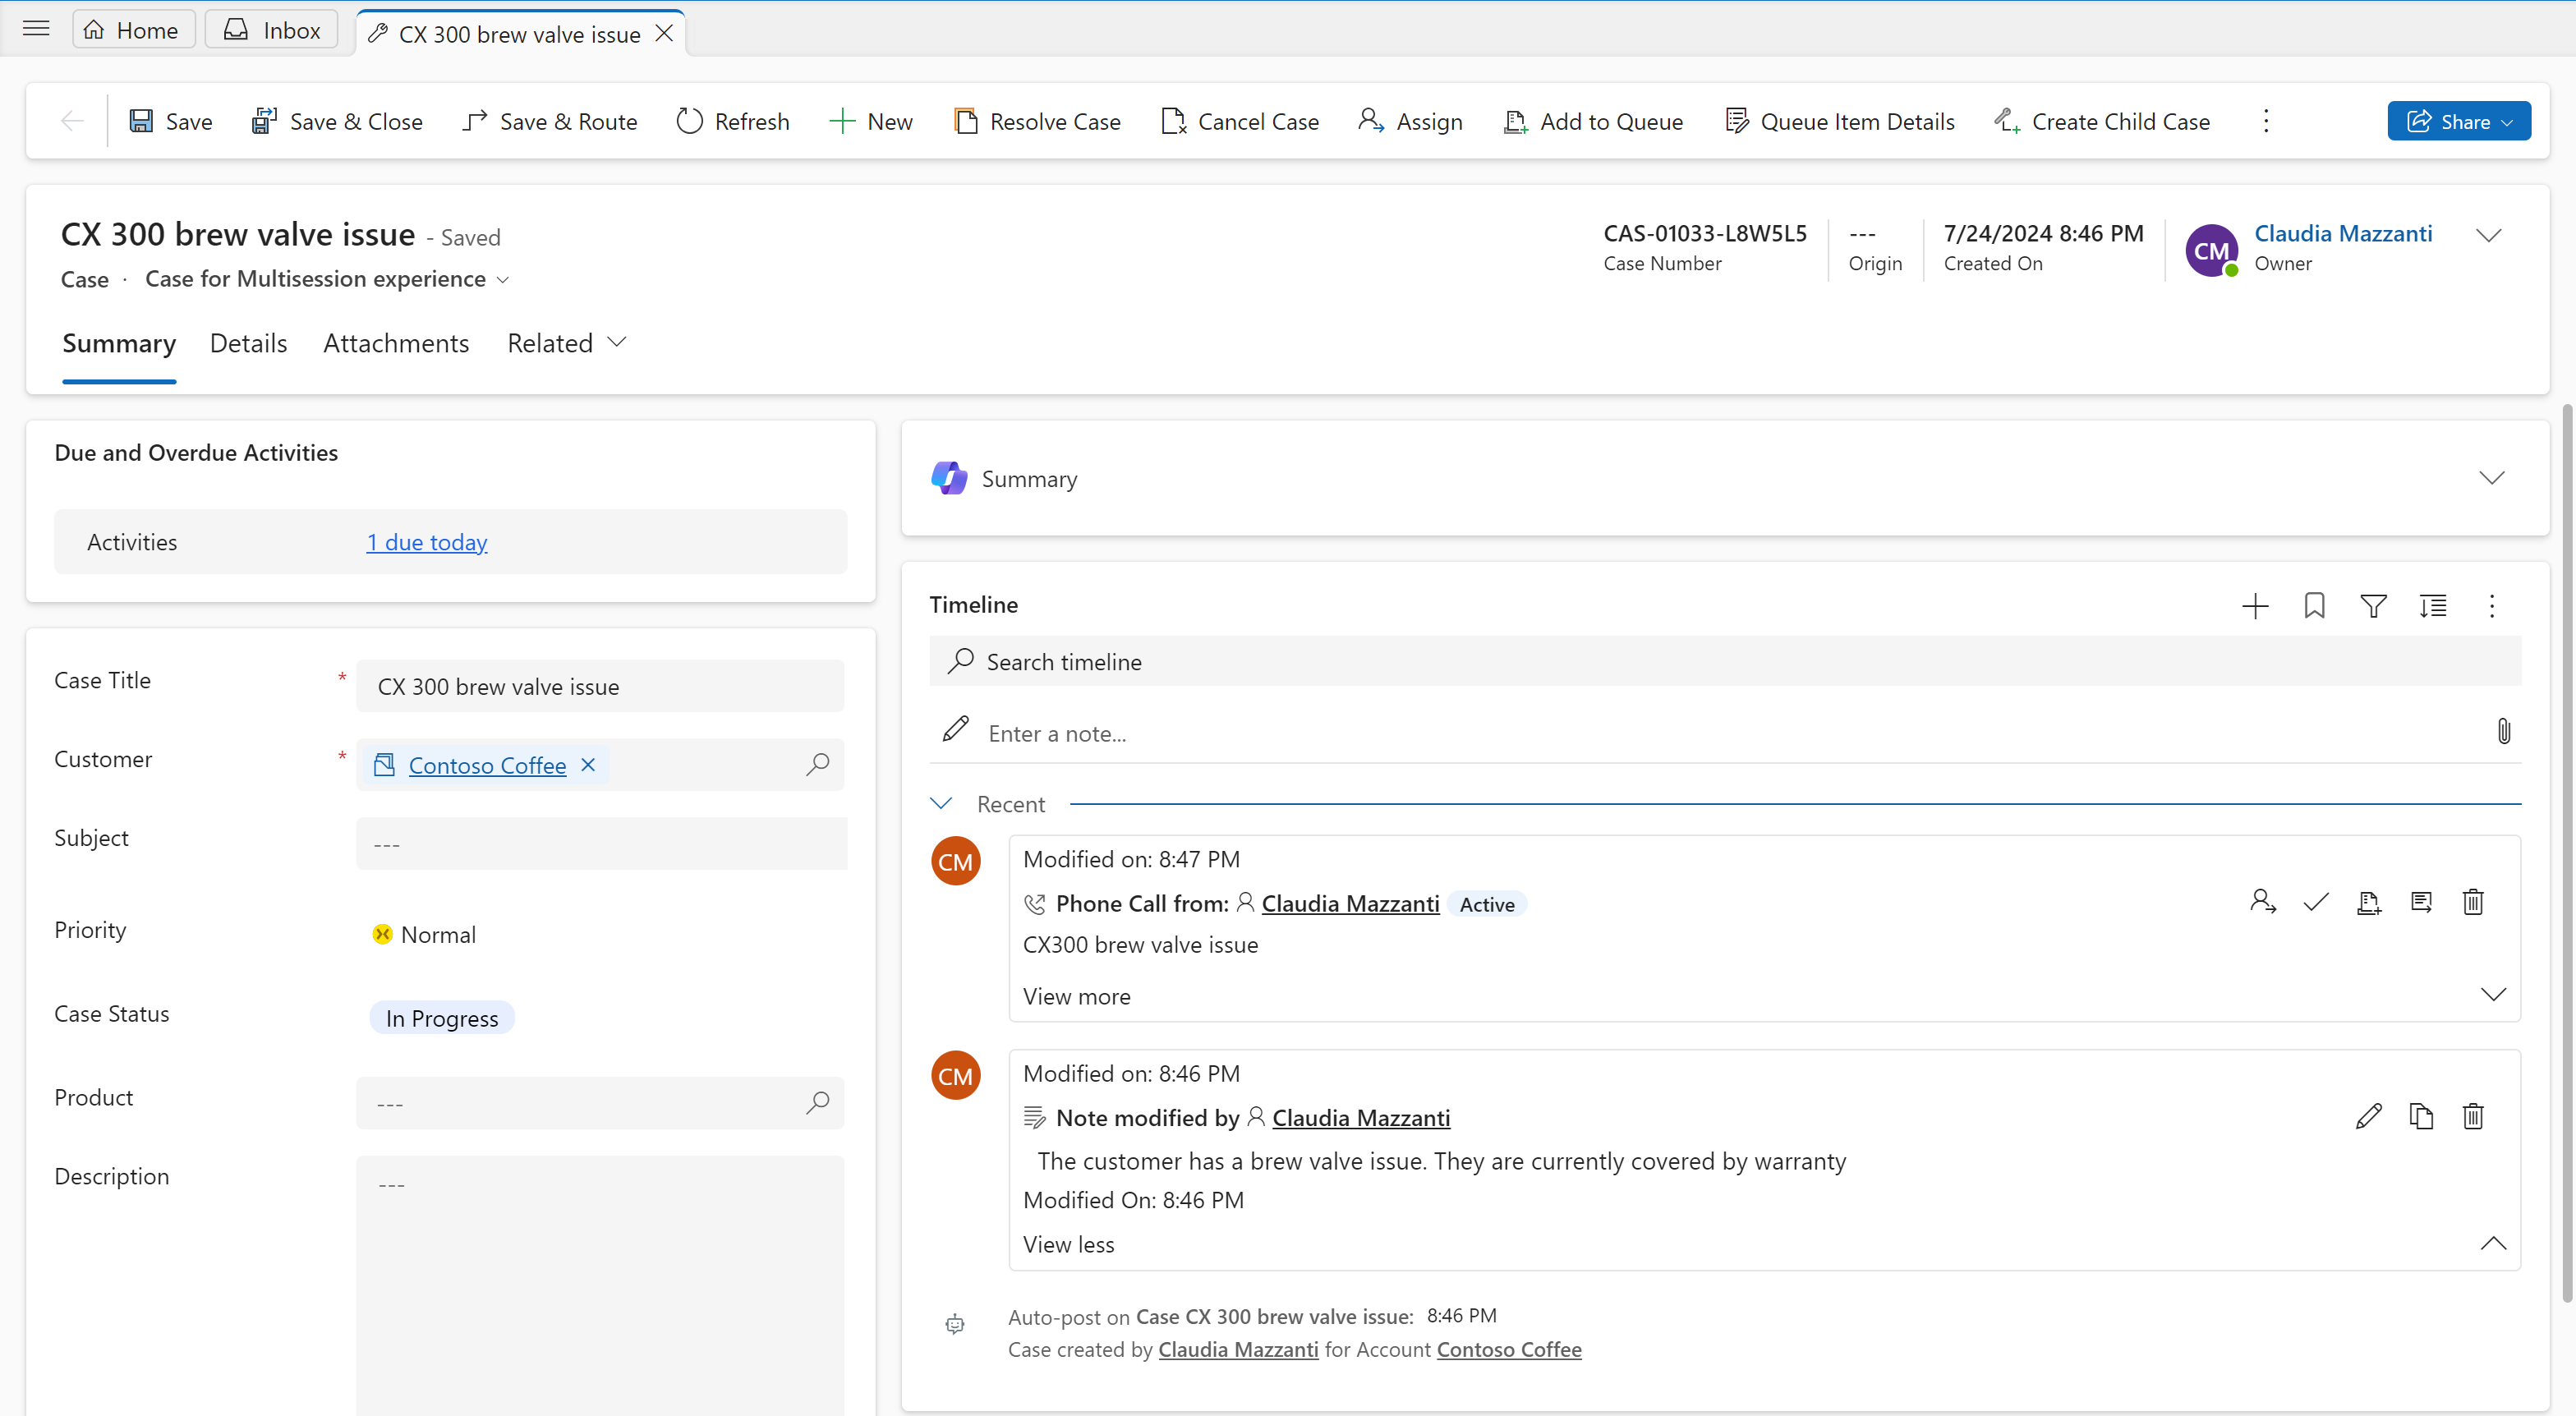Click the timeline bookmark icon
2576x1416 pixels.
pos(2314,606)
